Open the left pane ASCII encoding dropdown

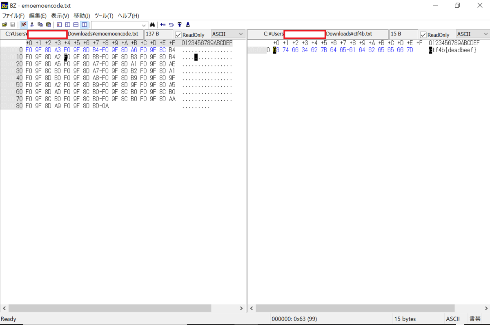pos(241,34)
